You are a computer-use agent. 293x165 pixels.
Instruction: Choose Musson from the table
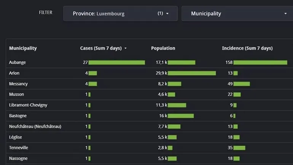click(16, 94)
